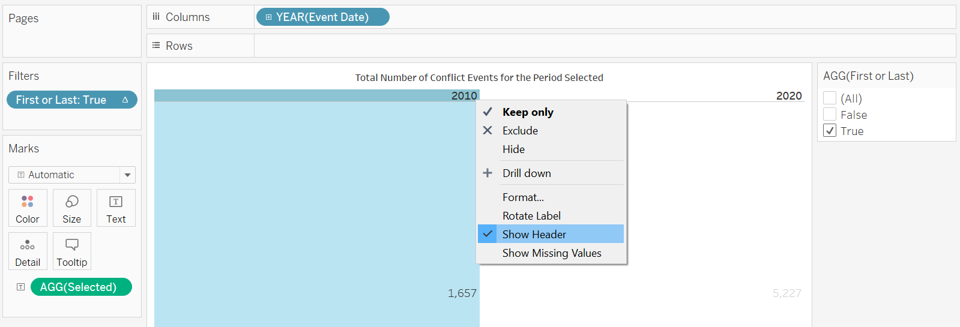Click the light blue 2010 cell

315,210
